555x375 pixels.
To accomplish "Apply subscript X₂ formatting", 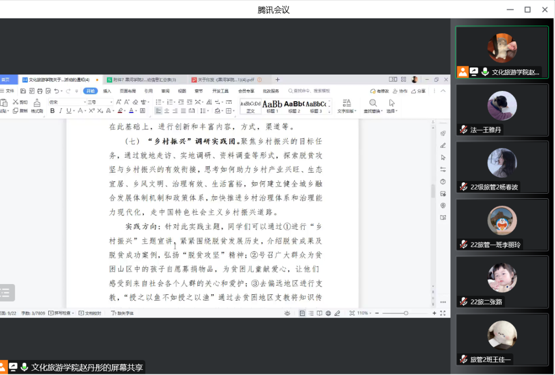I will coord(100,111).
